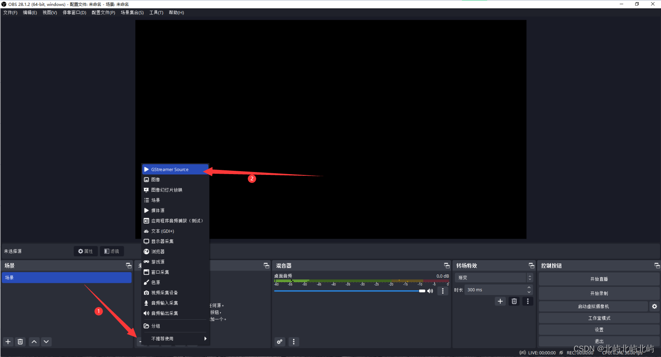Click the 退出 button
661x357 pixels.
[x=599, y=341]
